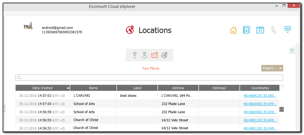Screen dimensions: 304x135
Task: Click the account avatar picture
Action: pyautogui.click(x=28, y=26)
